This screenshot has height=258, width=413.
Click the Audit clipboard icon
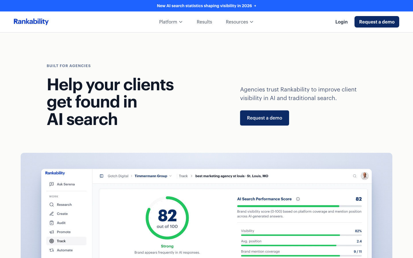[52, 223]
